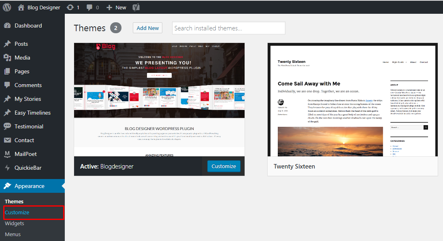Select the Appearance menu
The image size is (443, 241).
[x=30, y=186]
